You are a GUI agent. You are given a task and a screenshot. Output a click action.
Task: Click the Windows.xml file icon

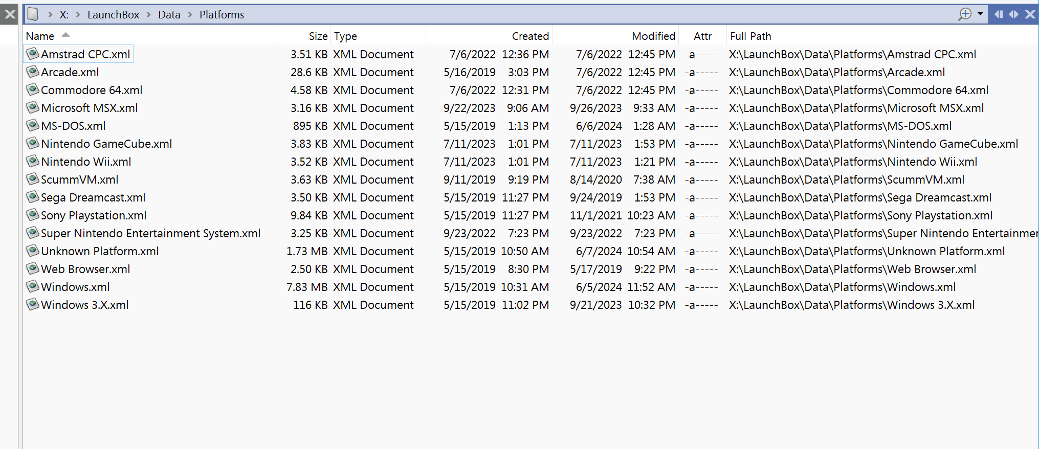pyautogui.click(x=33, y=286)
